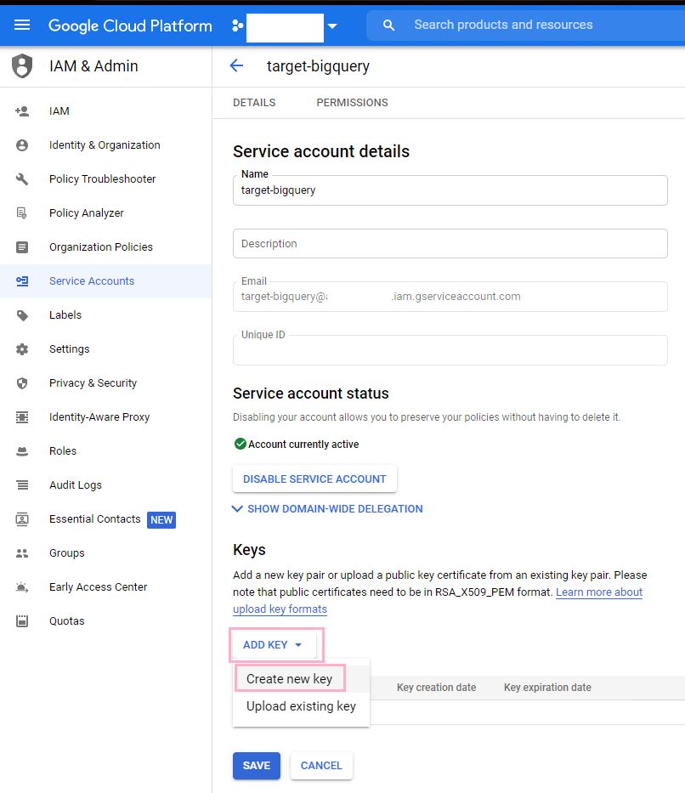Focus the Search products and resources field
Viewport: 685px width, 793px height.
point(526,25)
